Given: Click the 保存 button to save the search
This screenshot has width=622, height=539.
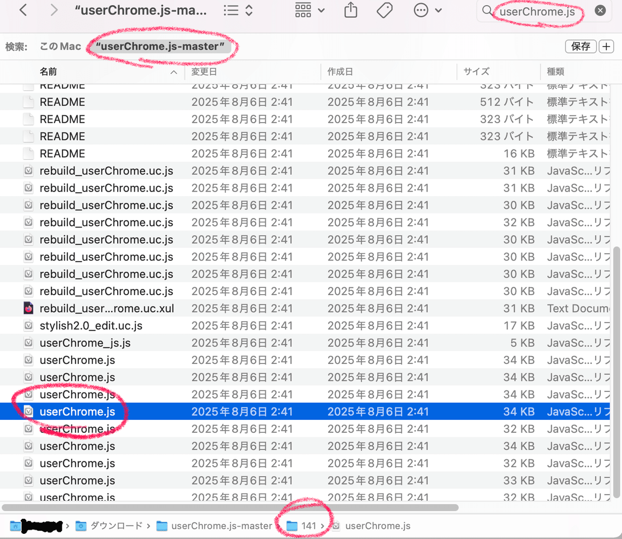Looking at the screenshot, I should click(581, 46).
